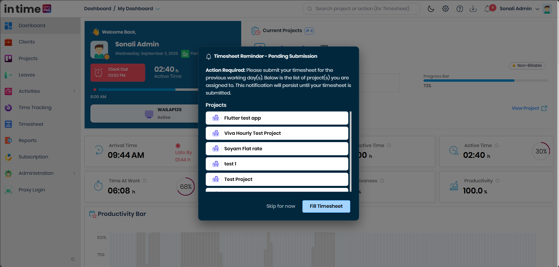Click the project Progress Bar at 73%
Viewport: 559px width, 267px height.
(x=486, y=81)
